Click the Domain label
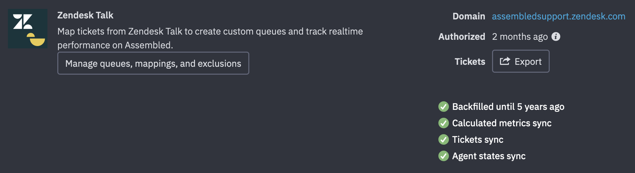635x173 pixels. (469, 16)
